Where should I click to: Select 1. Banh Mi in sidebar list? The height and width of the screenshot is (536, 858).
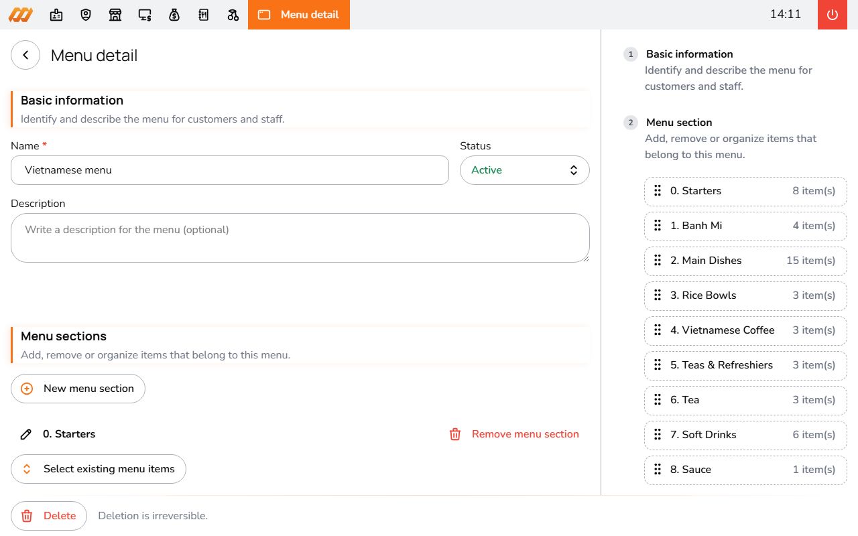click(x=745, y=226)
